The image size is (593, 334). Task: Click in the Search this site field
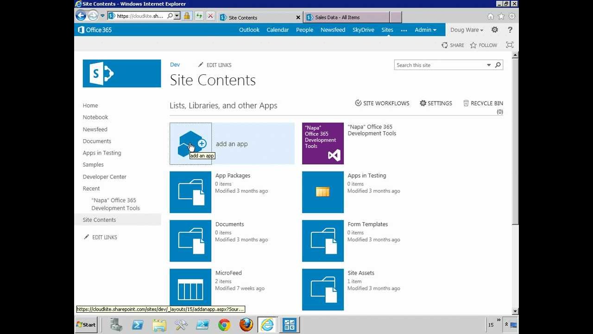click(440, 65)
